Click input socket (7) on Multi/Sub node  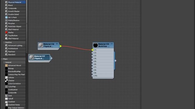[x=92, y=67]
